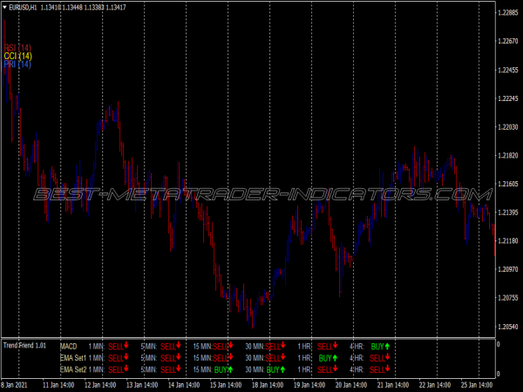Click the green up arrow for EMA Set2 15 MIN

[230, 369]
